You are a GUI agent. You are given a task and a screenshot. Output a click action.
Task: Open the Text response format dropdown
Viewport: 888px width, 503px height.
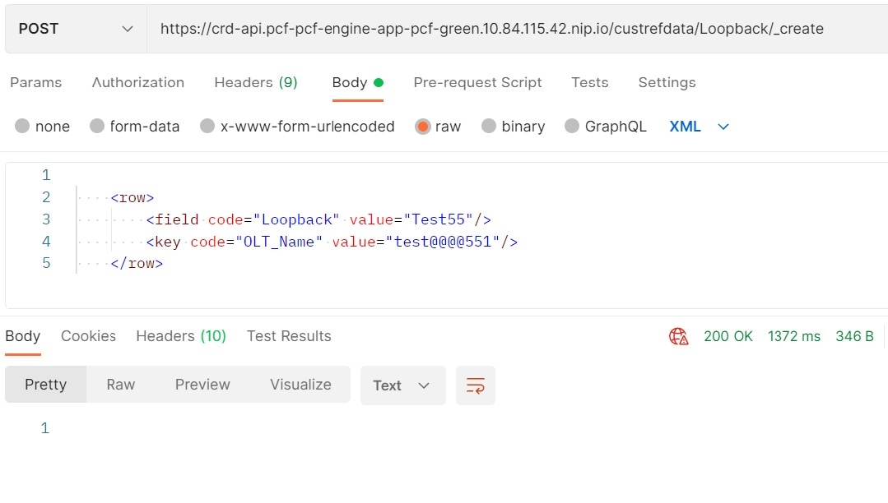[x=402, y=385]
